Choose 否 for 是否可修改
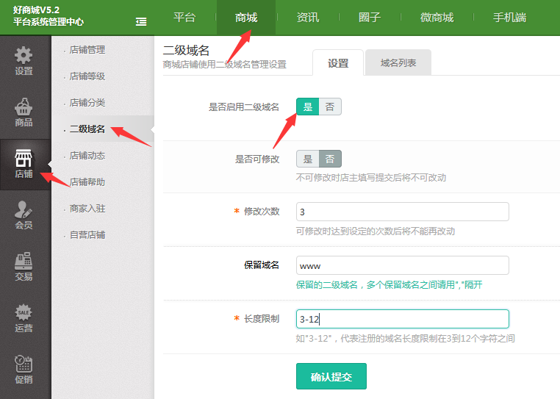Viewport: 560px width, 399px height. point(330,159)
